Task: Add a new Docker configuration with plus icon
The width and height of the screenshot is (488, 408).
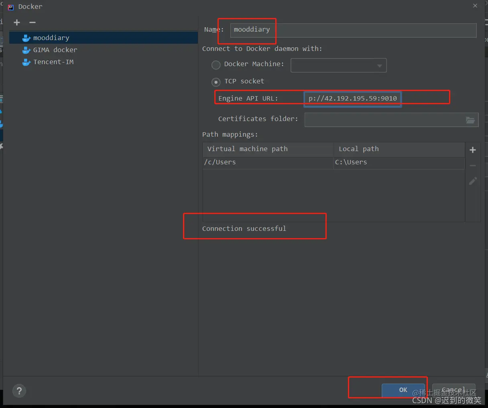Action: click(17, 22)
